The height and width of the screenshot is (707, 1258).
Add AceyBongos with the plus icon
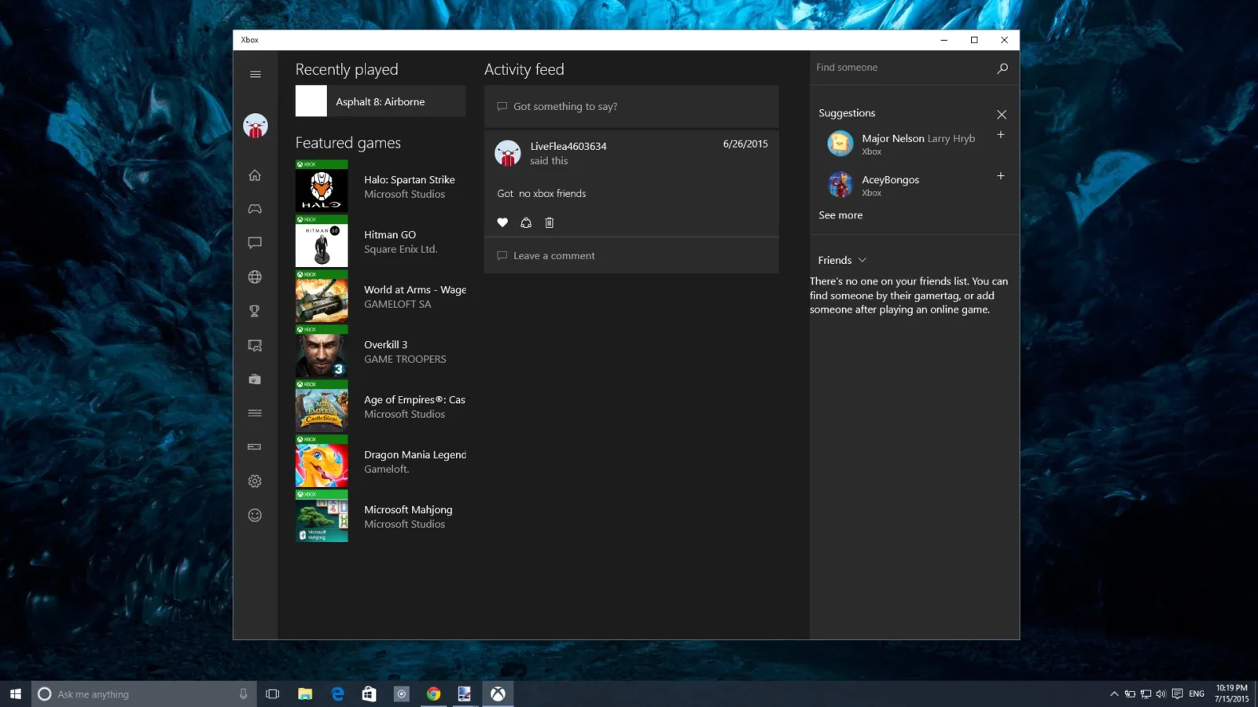coord(1001,176)
